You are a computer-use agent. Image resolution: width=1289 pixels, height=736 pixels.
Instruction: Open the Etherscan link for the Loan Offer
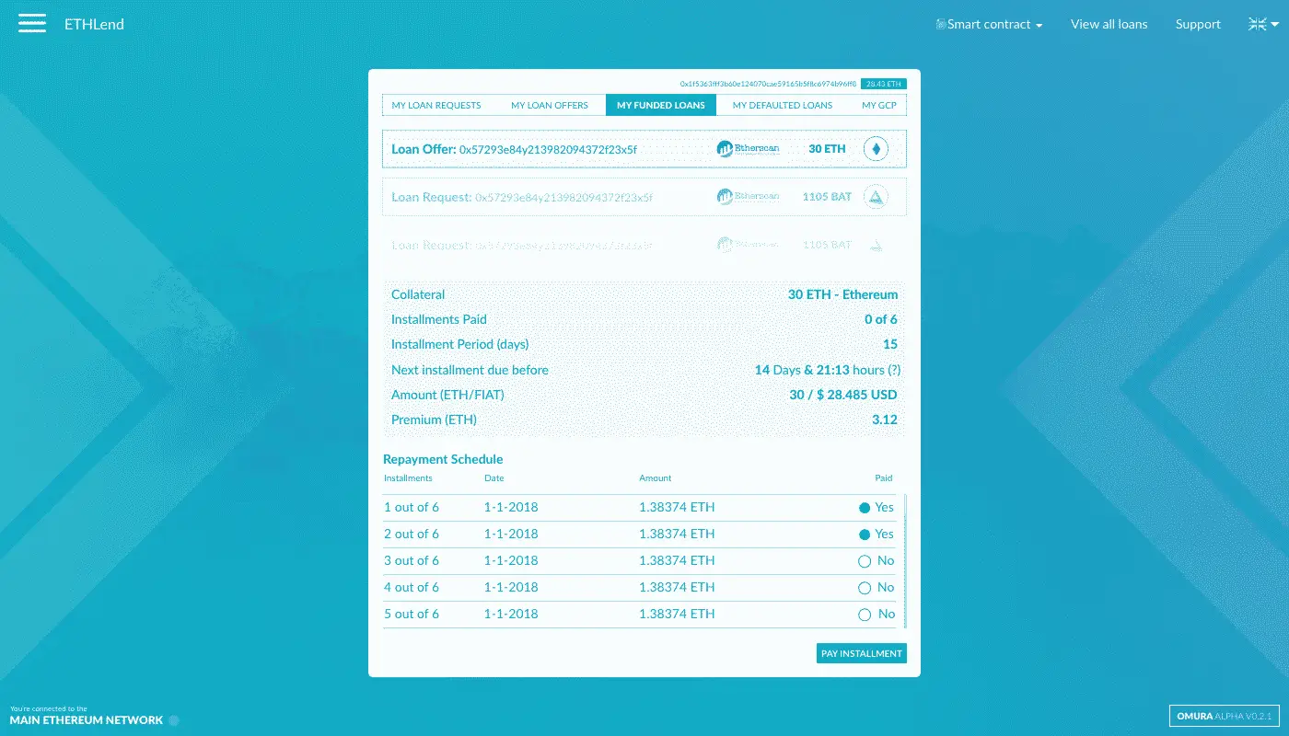[748, 148]
